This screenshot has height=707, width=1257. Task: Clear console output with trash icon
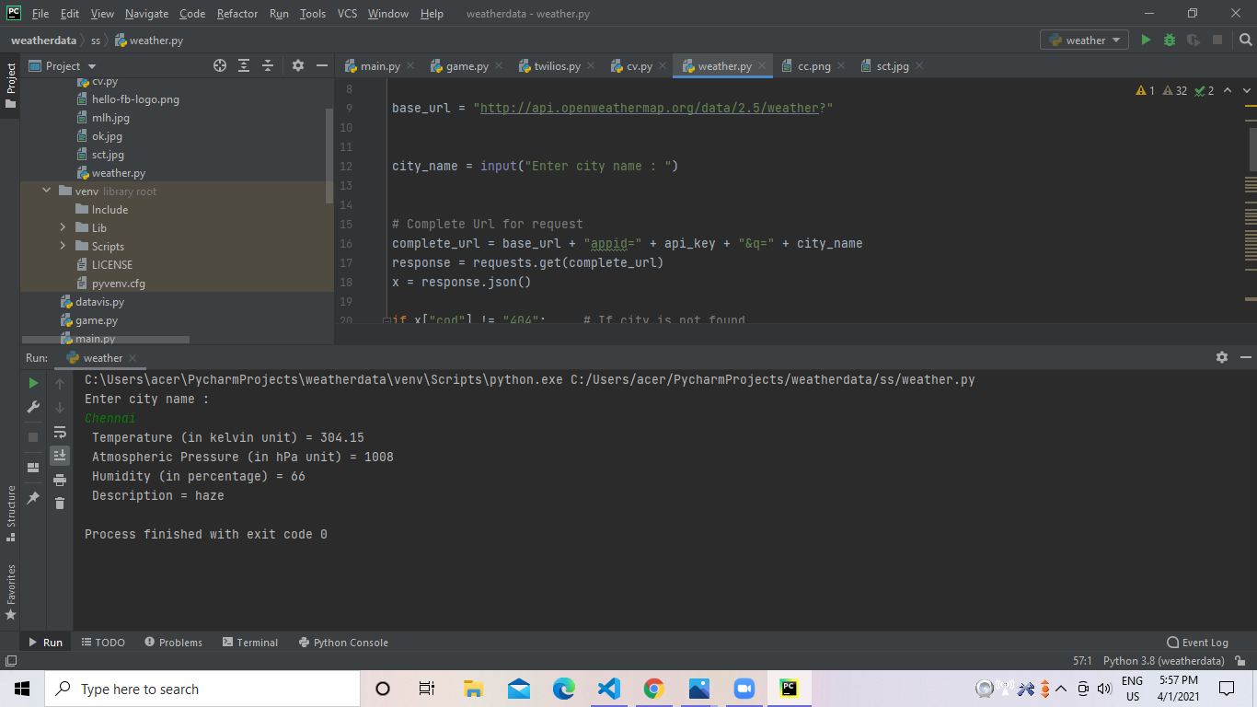tap(60, 503)
